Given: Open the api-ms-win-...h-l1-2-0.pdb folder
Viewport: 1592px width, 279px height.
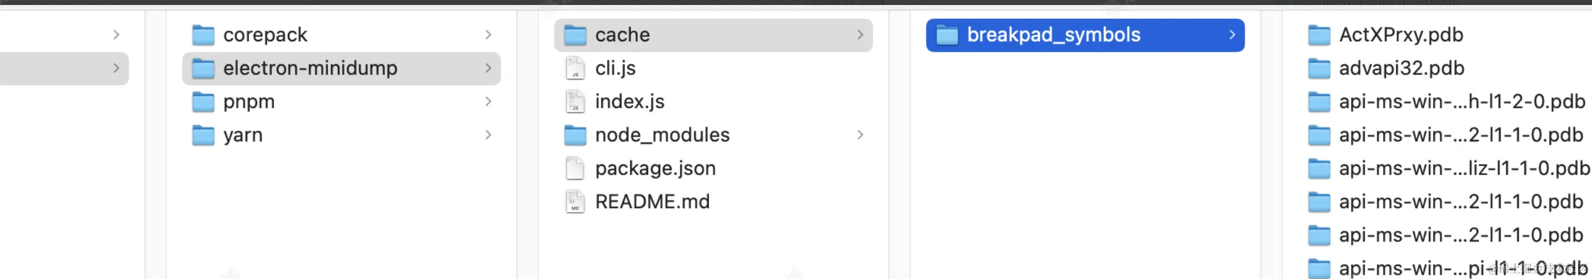Looking at the screenshot, I should click(x=1447, y=101).
